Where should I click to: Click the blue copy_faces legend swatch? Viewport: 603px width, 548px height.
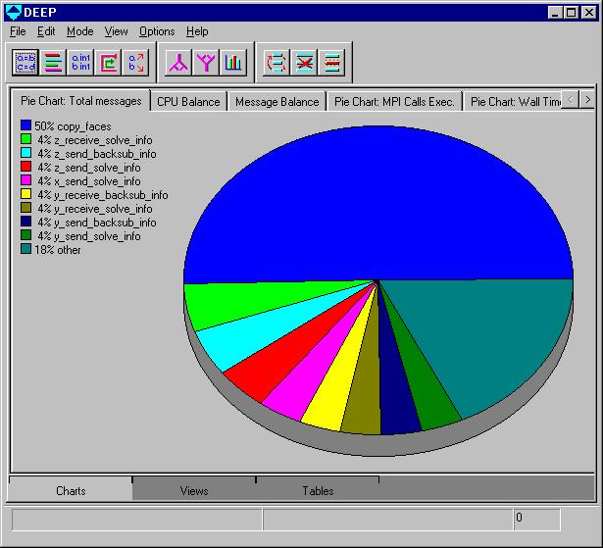(x=25, y=125)
